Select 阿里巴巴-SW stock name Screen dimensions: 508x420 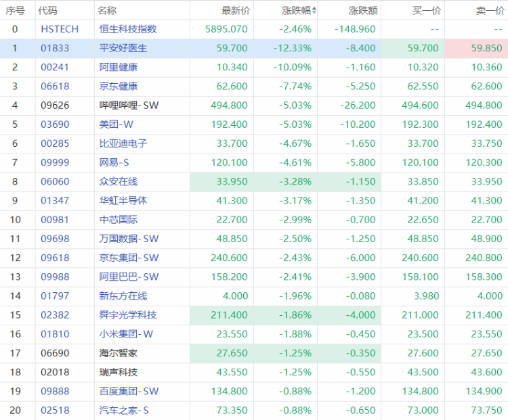[129, 277]
